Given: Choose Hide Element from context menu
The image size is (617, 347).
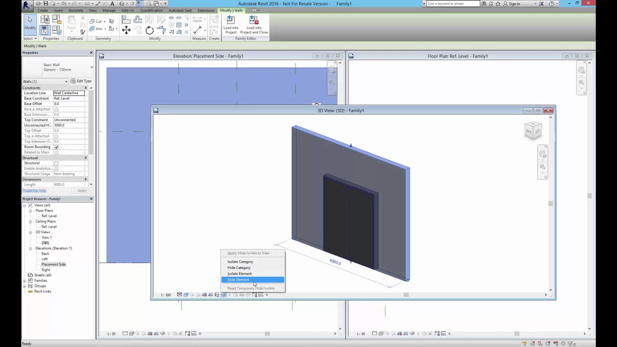Looking at the screenshot, I should pyautogui.click(x=253, y=280).
